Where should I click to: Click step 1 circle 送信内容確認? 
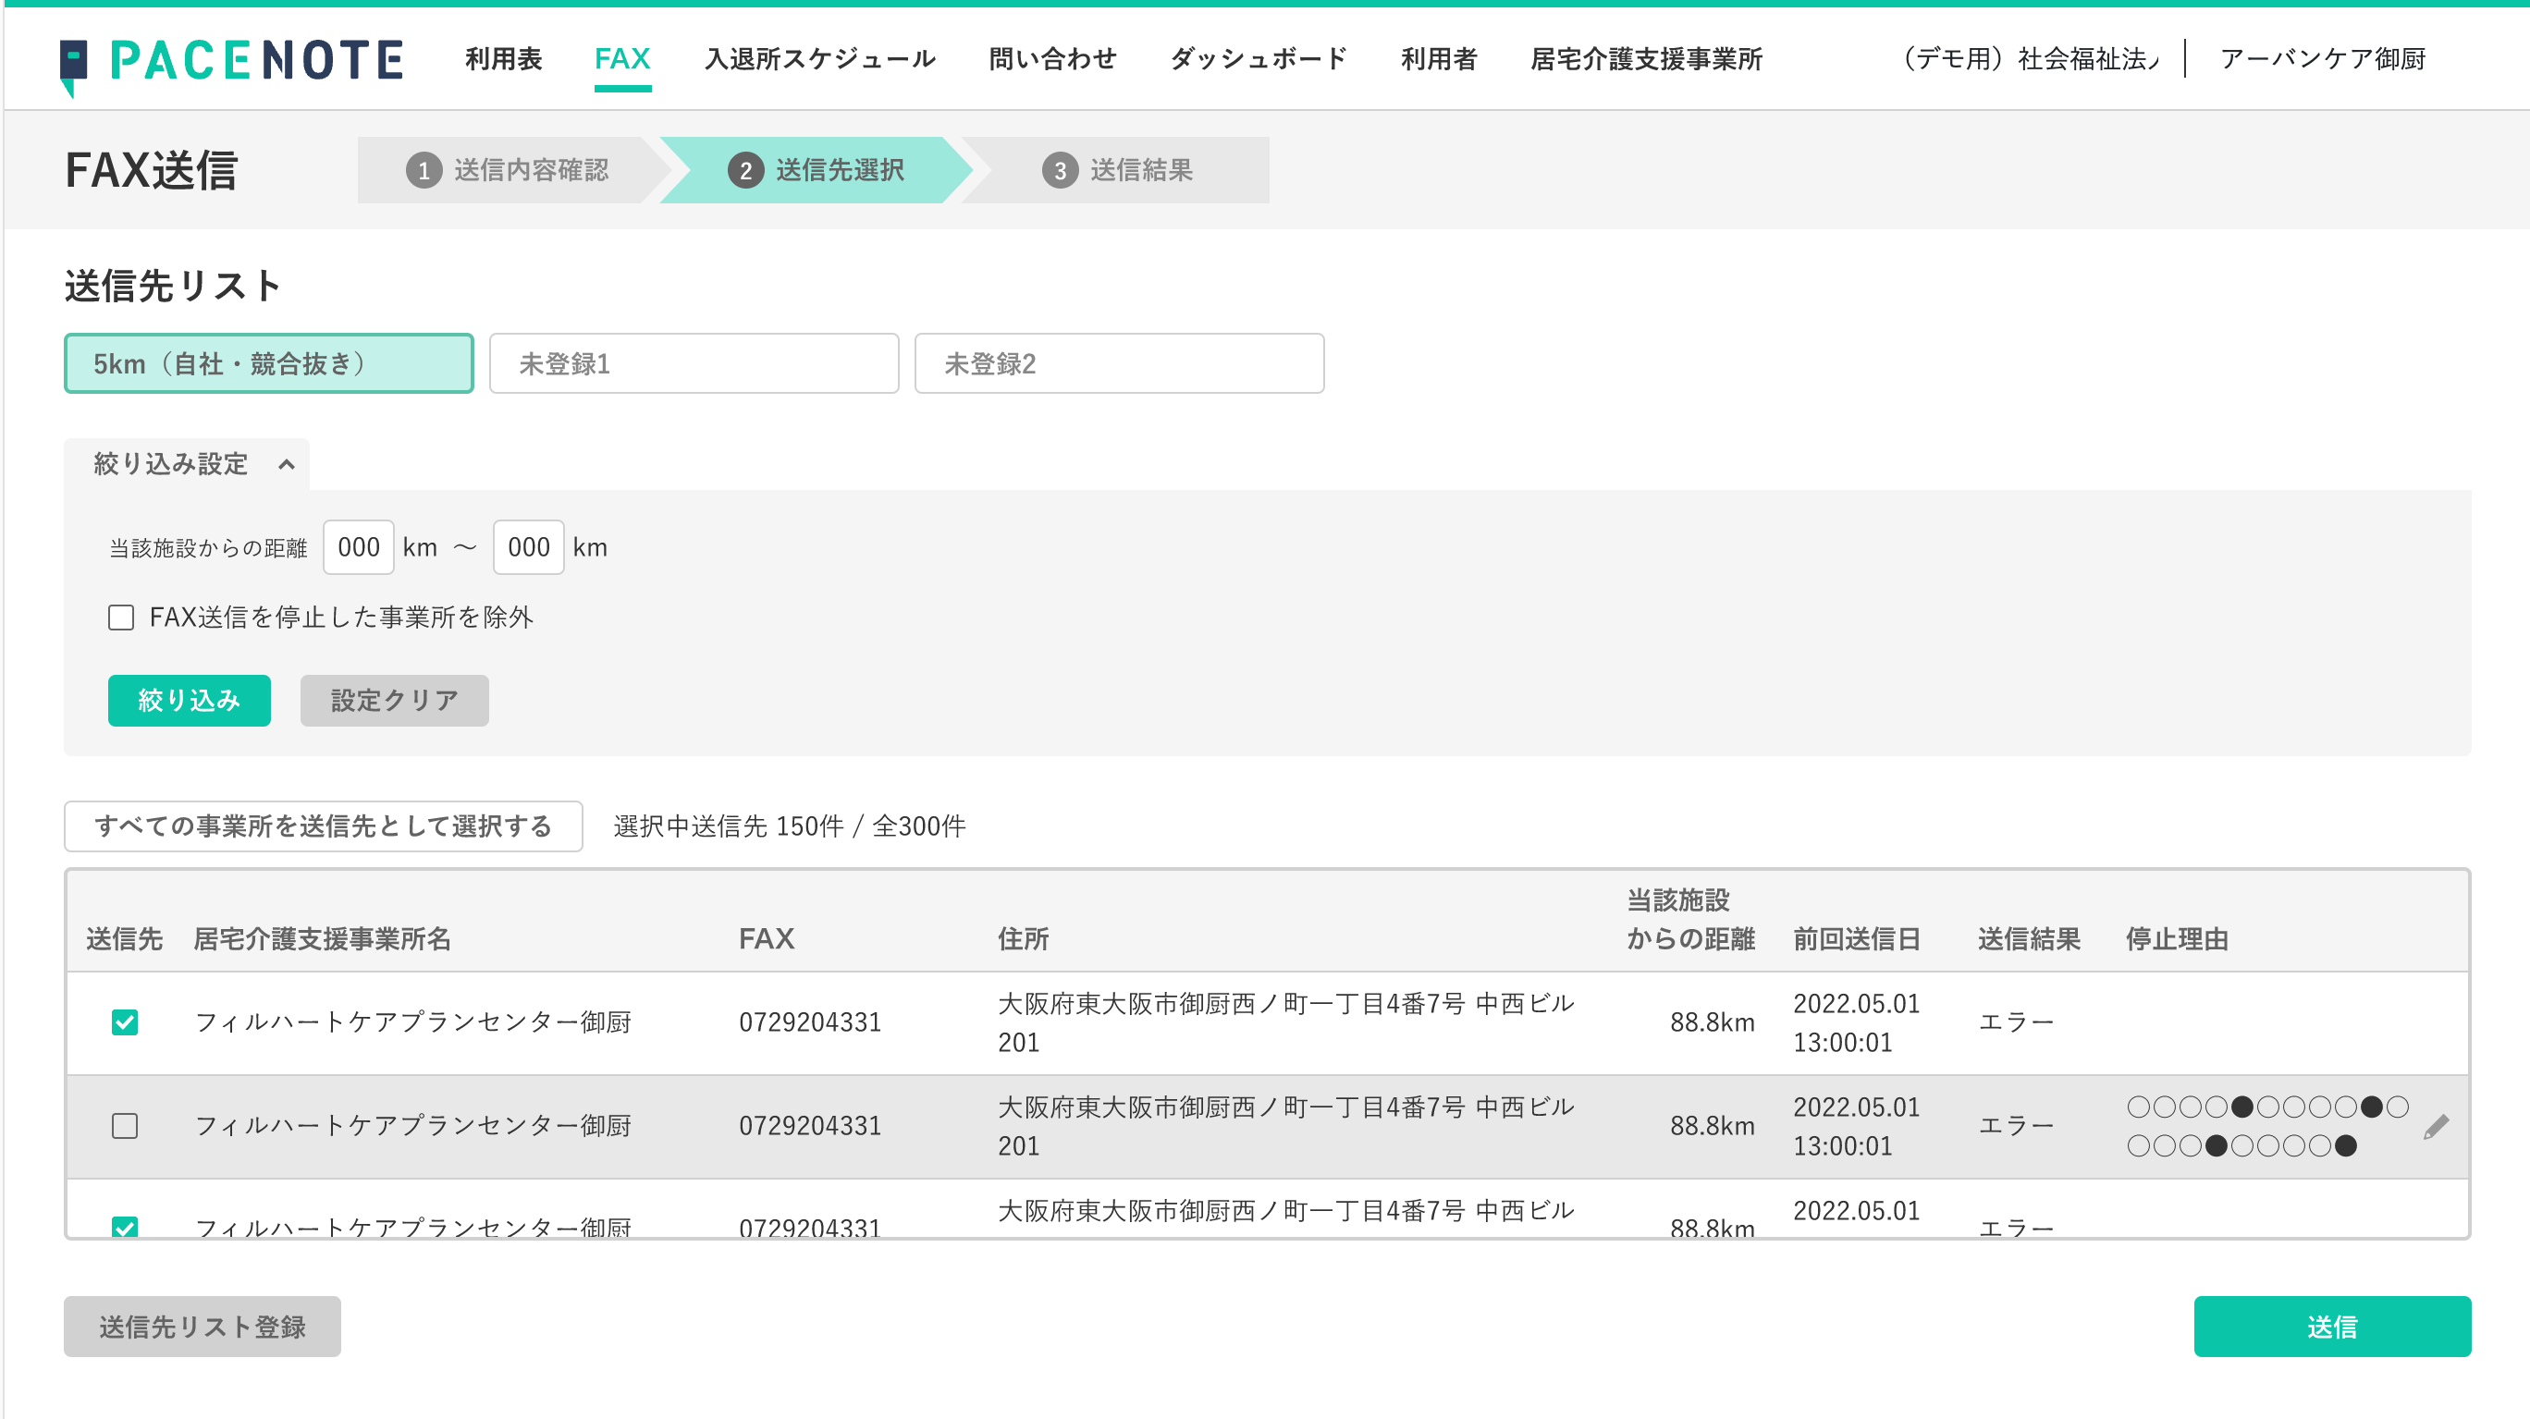(424, 170)
